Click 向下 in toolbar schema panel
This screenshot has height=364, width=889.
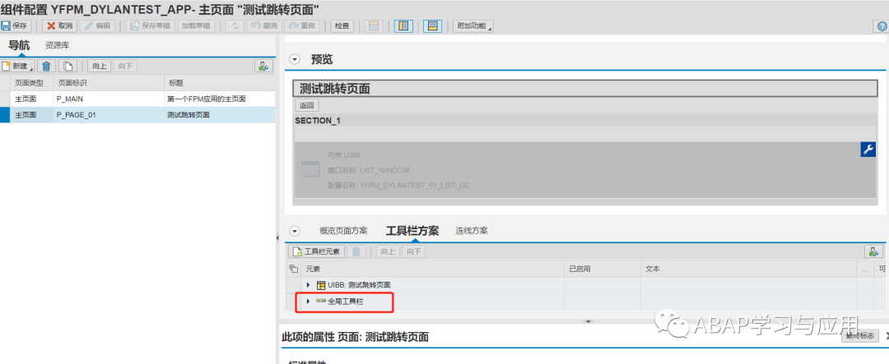click(x=414, y=252)
